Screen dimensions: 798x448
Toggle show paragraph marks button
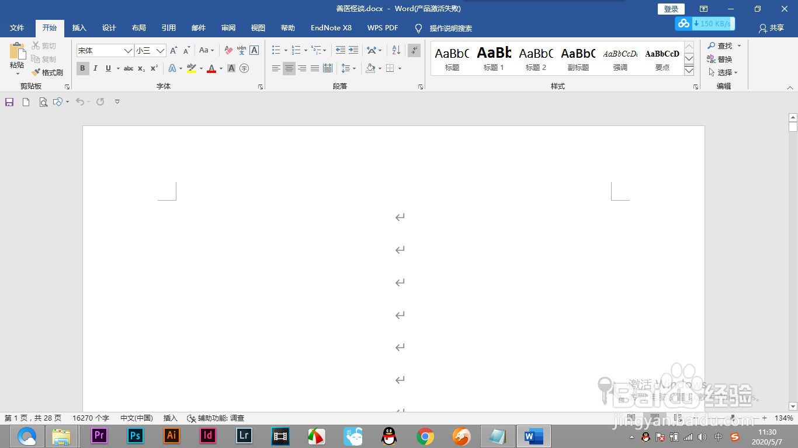[414, 51]
